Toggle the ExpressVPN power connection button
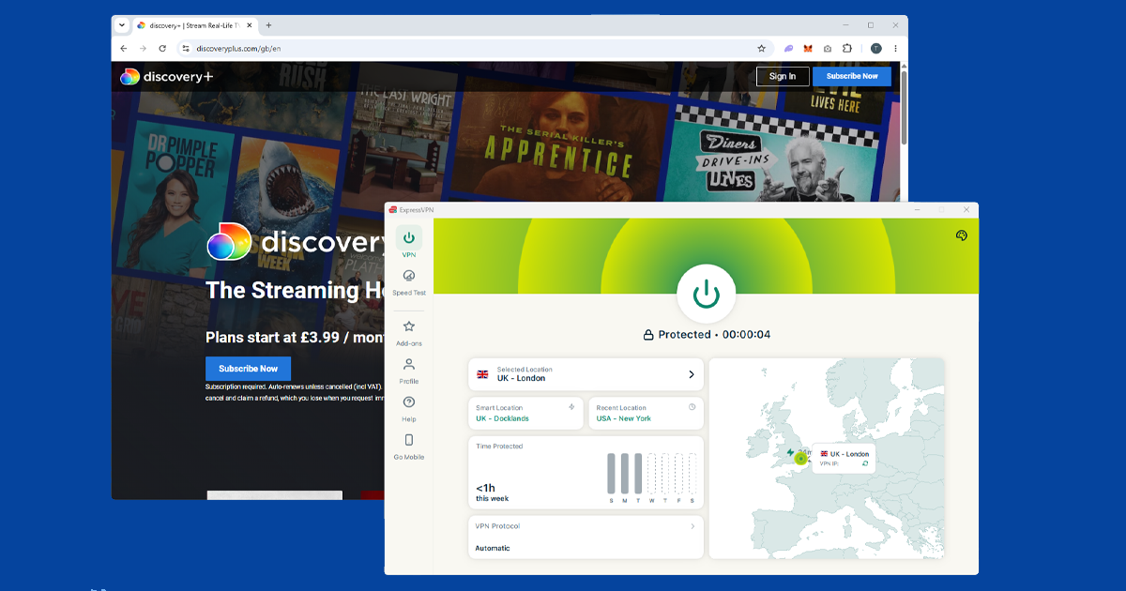The height and width of the screenshot is (591, 1126). point(706,295)
